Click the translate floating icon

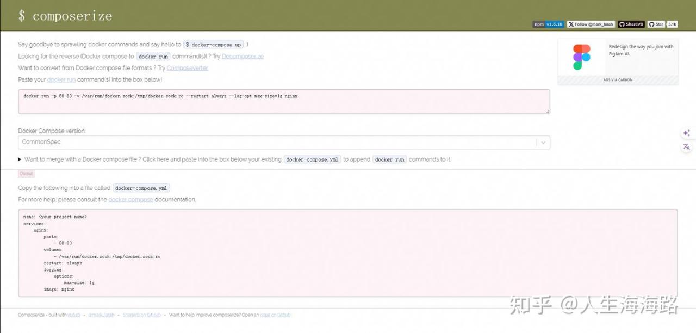point(686,147)
